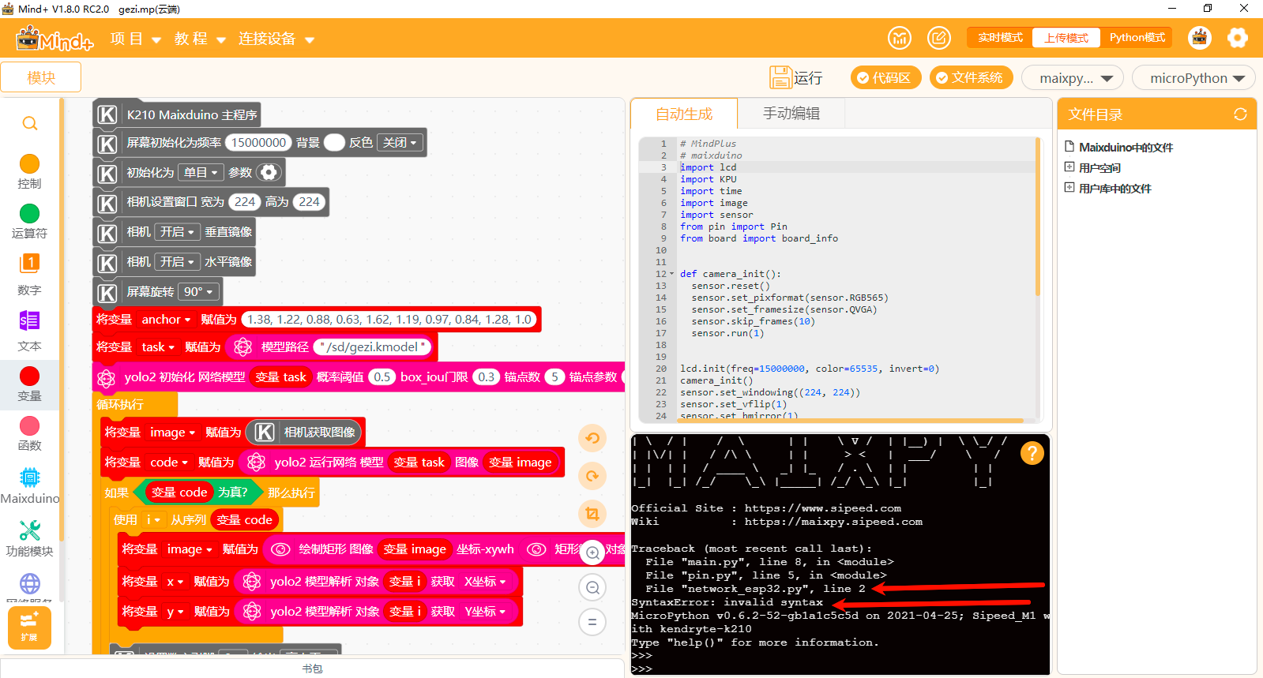Open the chart icon in header
Image resolution: width=1263 pixels, height=678 pixels.
[x=900, y=38]
